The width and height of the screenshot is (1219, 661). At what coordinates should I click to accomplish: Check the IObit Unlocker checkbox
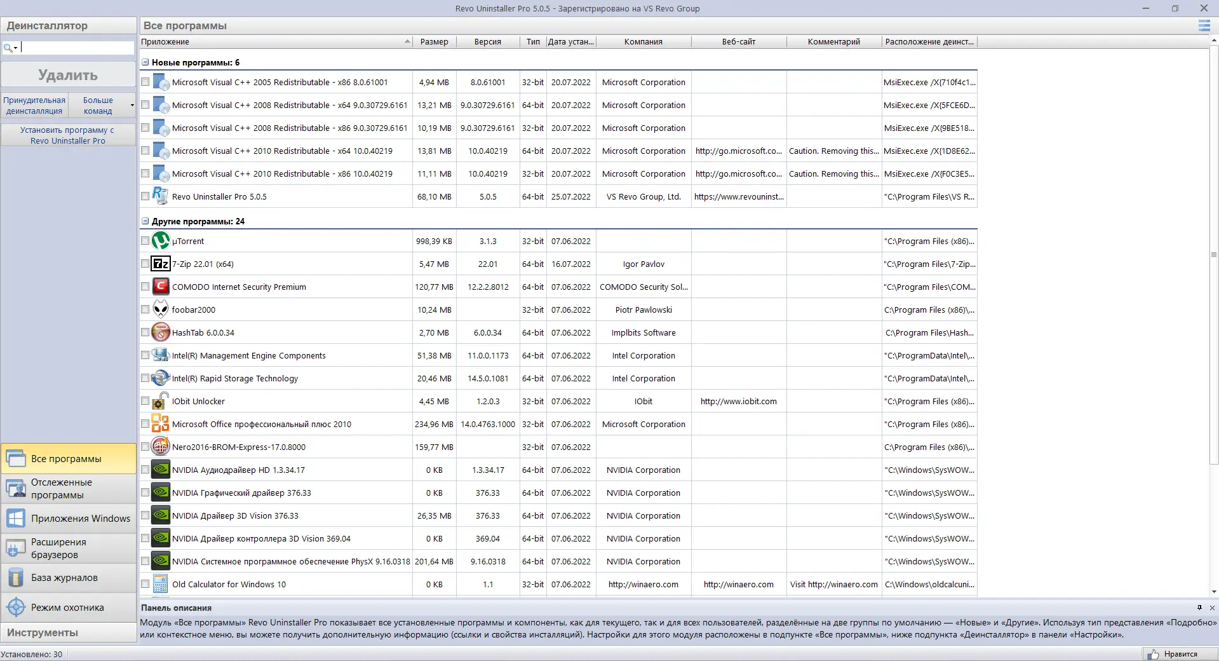[x=145, y=401]
